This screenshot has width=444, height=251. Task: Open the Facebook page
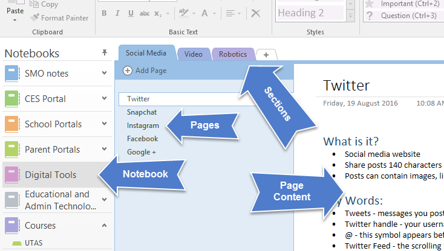pyautogui.click(x=142, y=139)
